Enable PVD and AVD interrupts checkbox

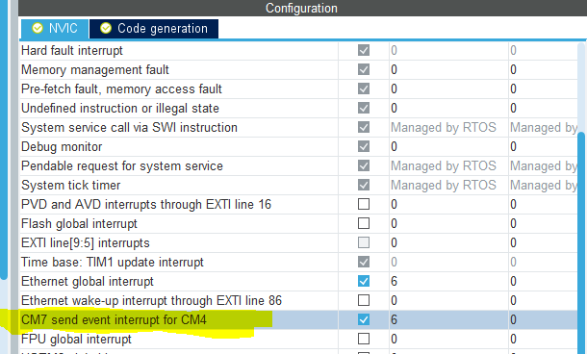point(364,204)
